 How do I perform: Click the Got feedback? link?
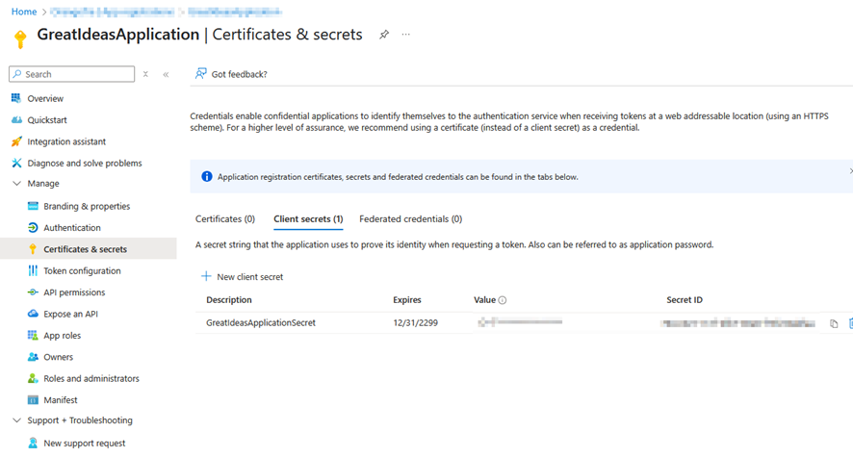tap(240, 74)
